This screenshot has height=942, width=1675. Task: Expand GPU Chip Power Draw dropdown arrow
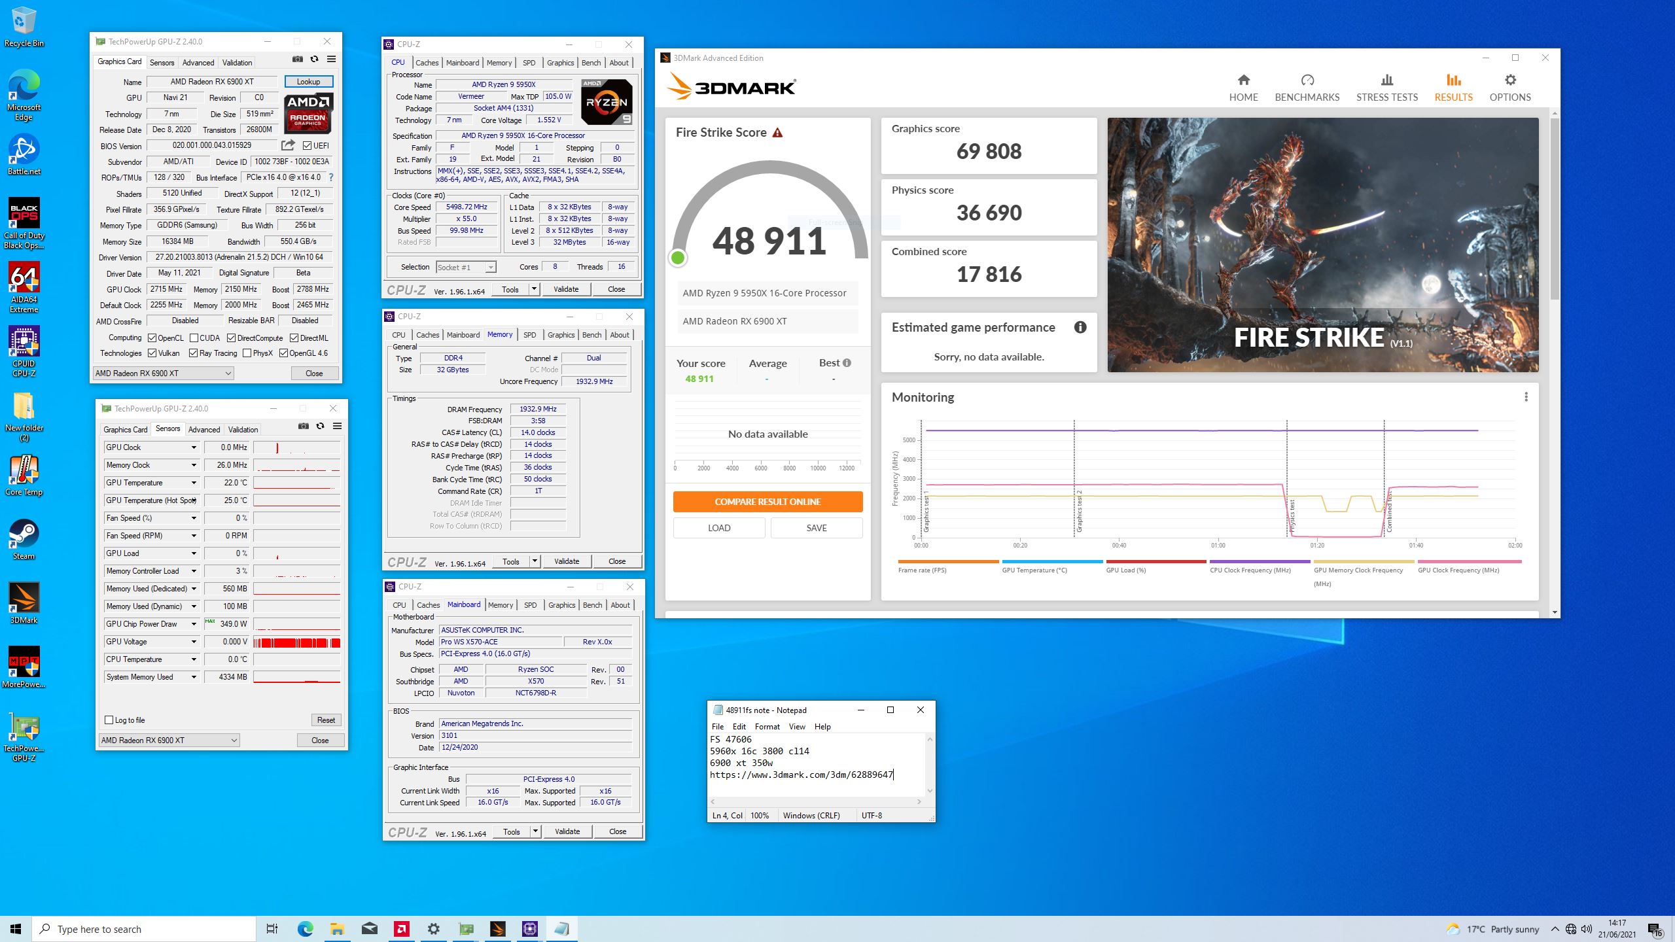click(194, 624)
